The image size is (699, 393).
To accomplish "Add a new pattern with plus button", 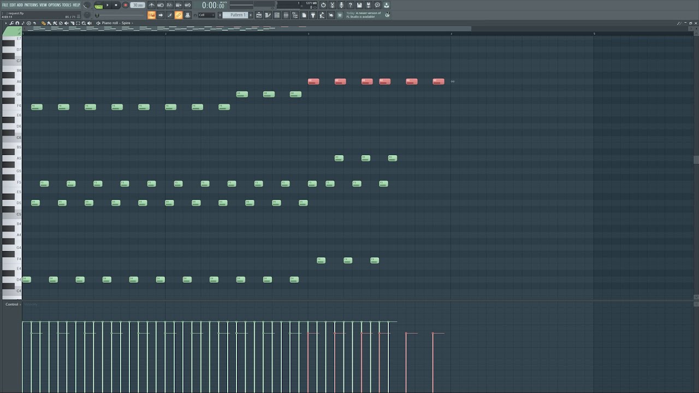I will tap(251, 15).
